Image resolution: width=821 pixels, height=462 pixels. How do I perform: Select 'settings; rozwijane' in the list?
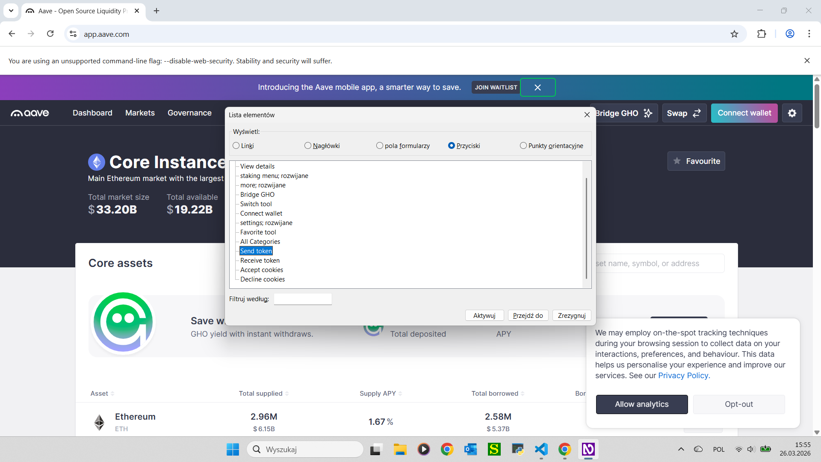click(x=266, y=223)
